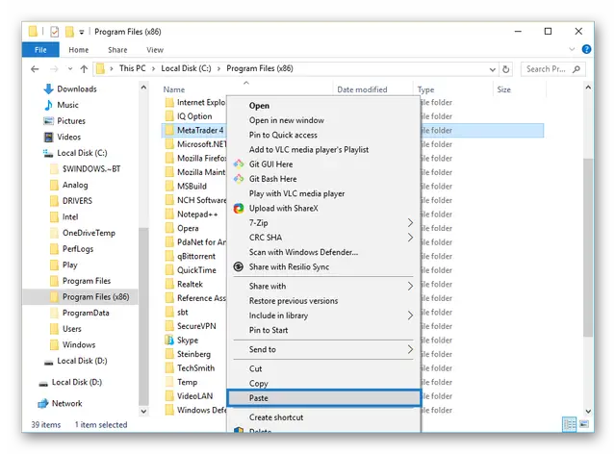The width and height of the screenshot is (616, 454).
Task: Click the Resilio Sync share icon
Action: click(239, 266)
